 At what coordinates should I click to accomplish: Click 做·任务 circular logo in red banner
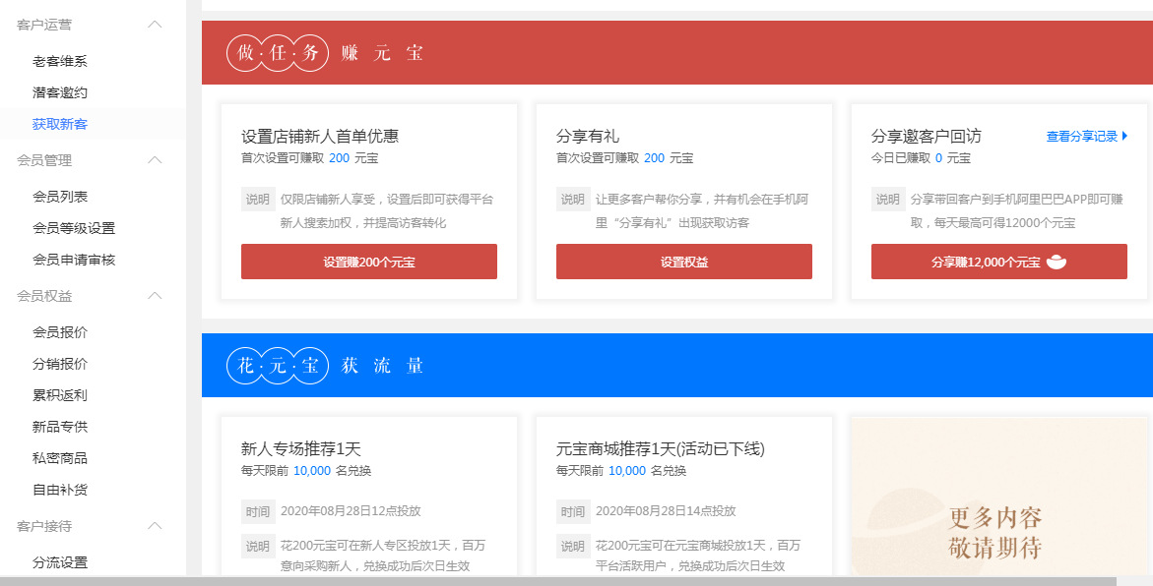click(278, 53)
